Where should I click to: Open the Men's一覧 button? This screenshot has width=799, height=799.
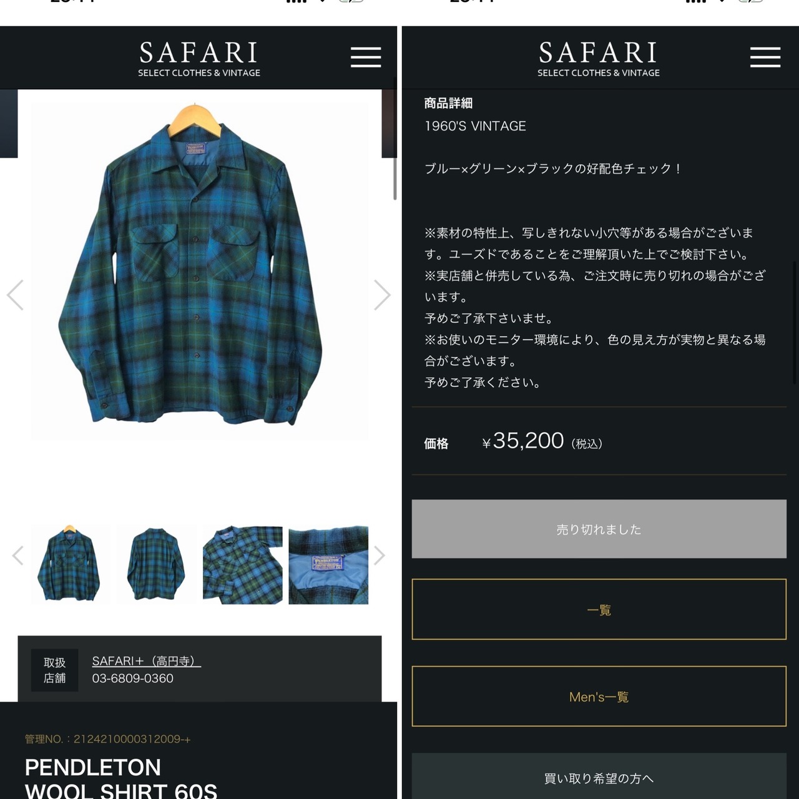pyautogui.click(x=599, y=697)
